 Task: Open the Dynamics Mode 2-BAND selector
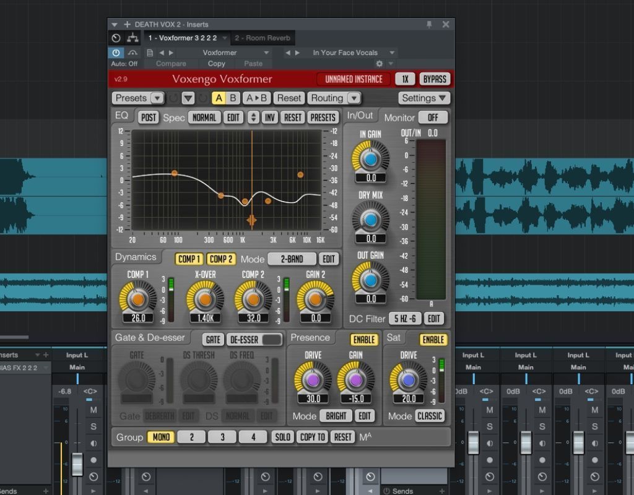[292, 259]
